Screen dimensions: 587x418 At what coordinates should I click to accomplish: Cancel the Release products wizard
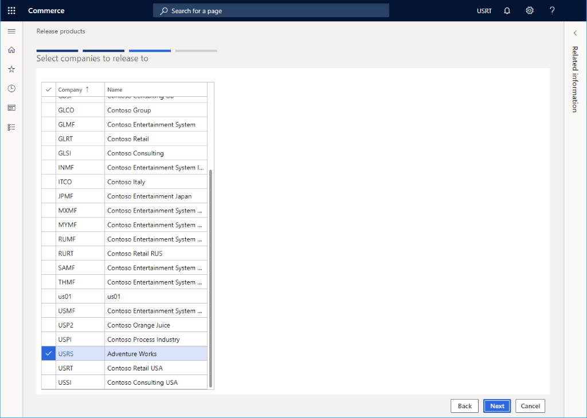(x=530, y=405)
